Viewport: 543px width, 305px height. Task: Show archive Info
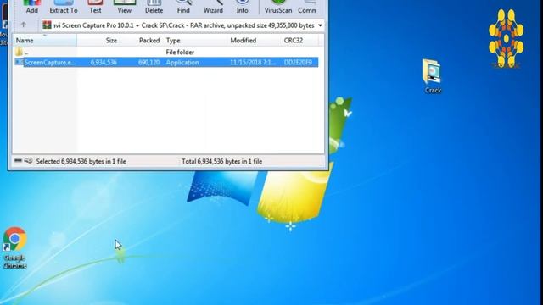click(242, 7)
